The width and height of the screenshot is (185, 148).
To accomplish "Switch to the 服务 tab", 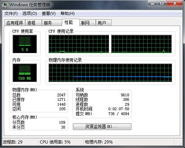I will click(52, 23).
